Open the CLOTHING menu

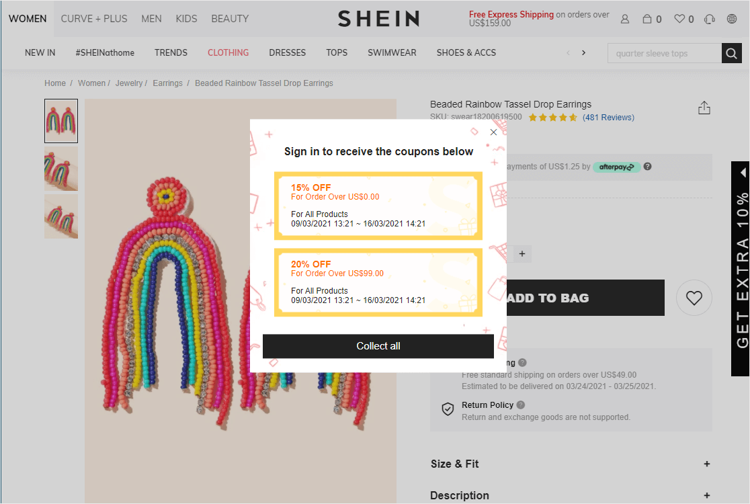228,52
